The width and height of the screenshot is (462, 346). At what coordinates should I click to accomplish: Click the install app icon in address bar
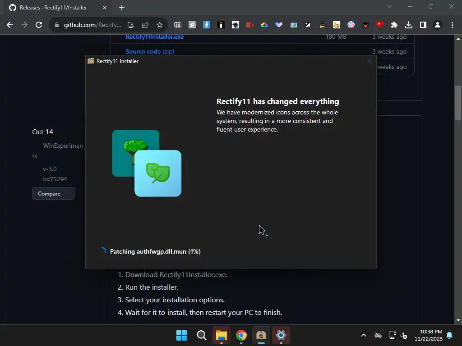[x=131, y=25]
